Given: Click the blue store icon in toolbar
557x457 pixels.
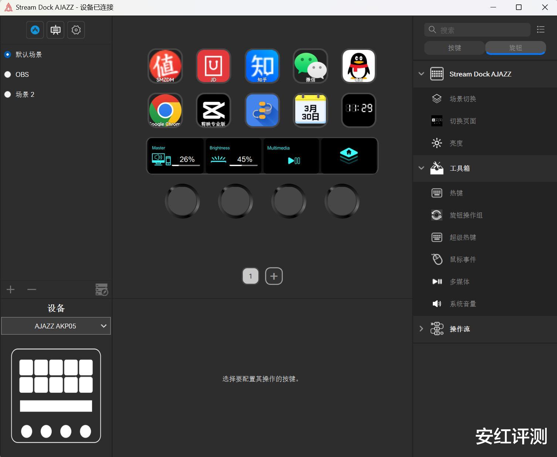Looking at the screenshot, I should tap(35, 30).
